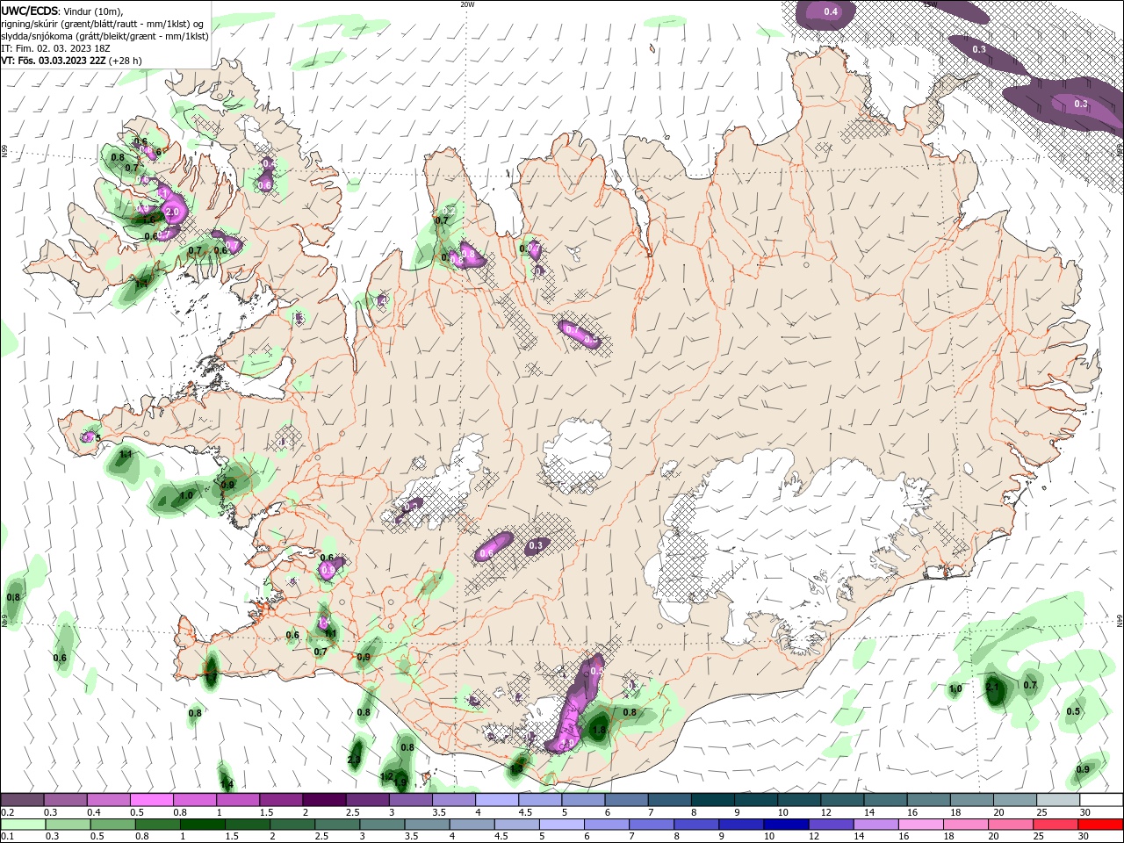Pick the grey-purple 0.2 snow legend swatch

point(22,800)
